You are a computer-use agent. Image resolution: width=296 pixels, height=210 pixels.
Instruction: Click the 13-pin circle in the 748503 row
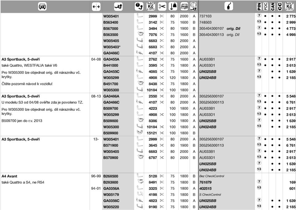click(259, 21)
